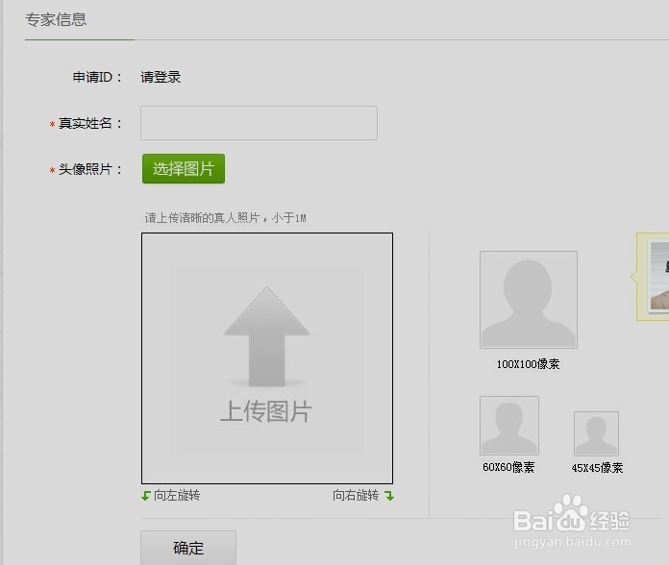Rotate image right with 向右旋转

[x=363, y=496]
